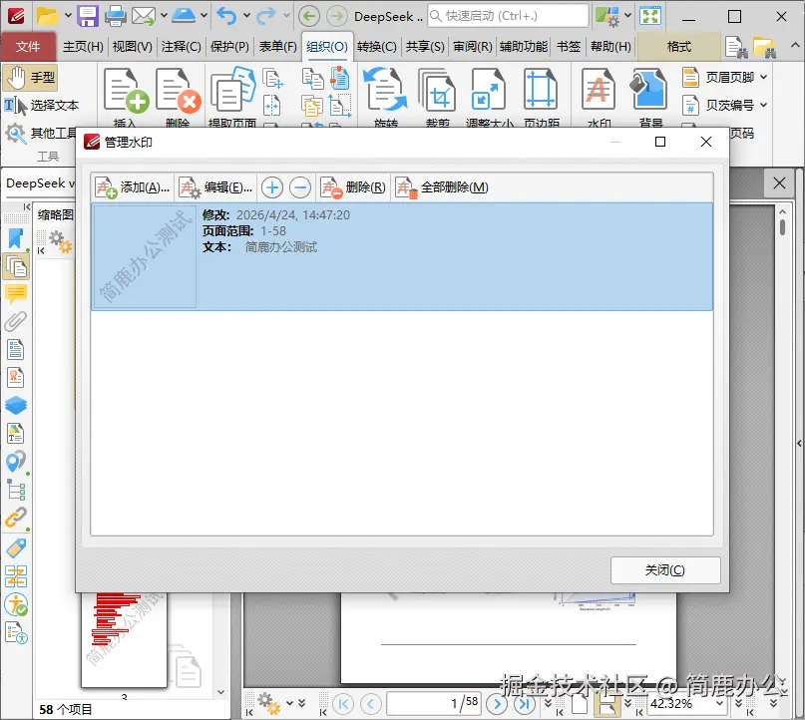Click the bookmarks icon in left sidebar
This screenshot has height=720, width=805.
coord(15,238)
